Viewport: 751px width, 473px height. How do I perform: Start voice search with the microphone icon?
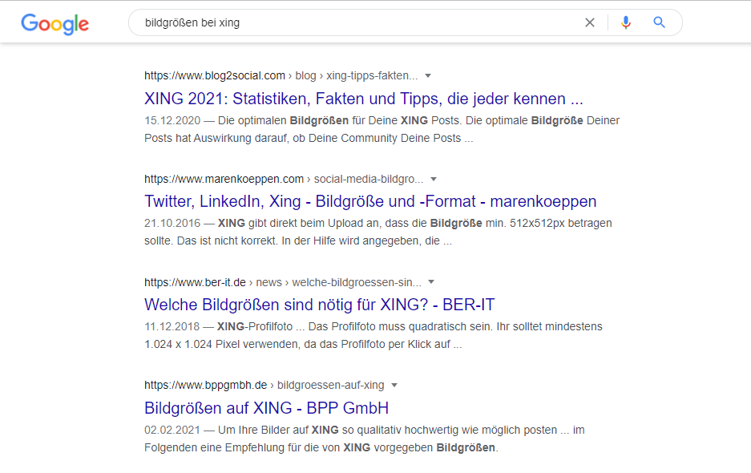(x=625, y=22)
